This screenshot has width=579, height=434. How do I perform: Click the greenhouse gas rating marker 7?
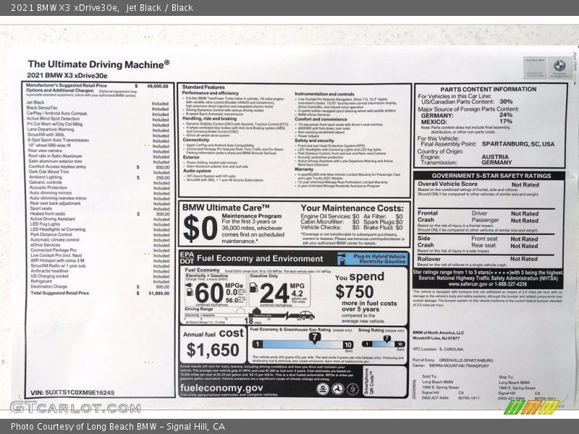[314, 338]
